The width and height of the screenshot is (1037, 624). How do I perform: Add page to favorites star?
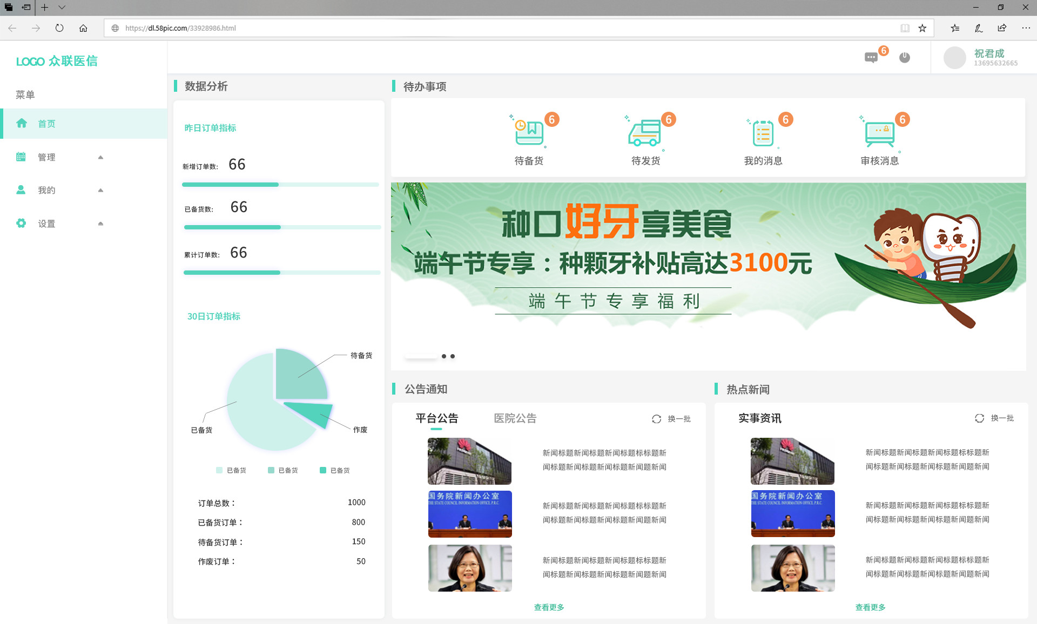pos(922,28)
